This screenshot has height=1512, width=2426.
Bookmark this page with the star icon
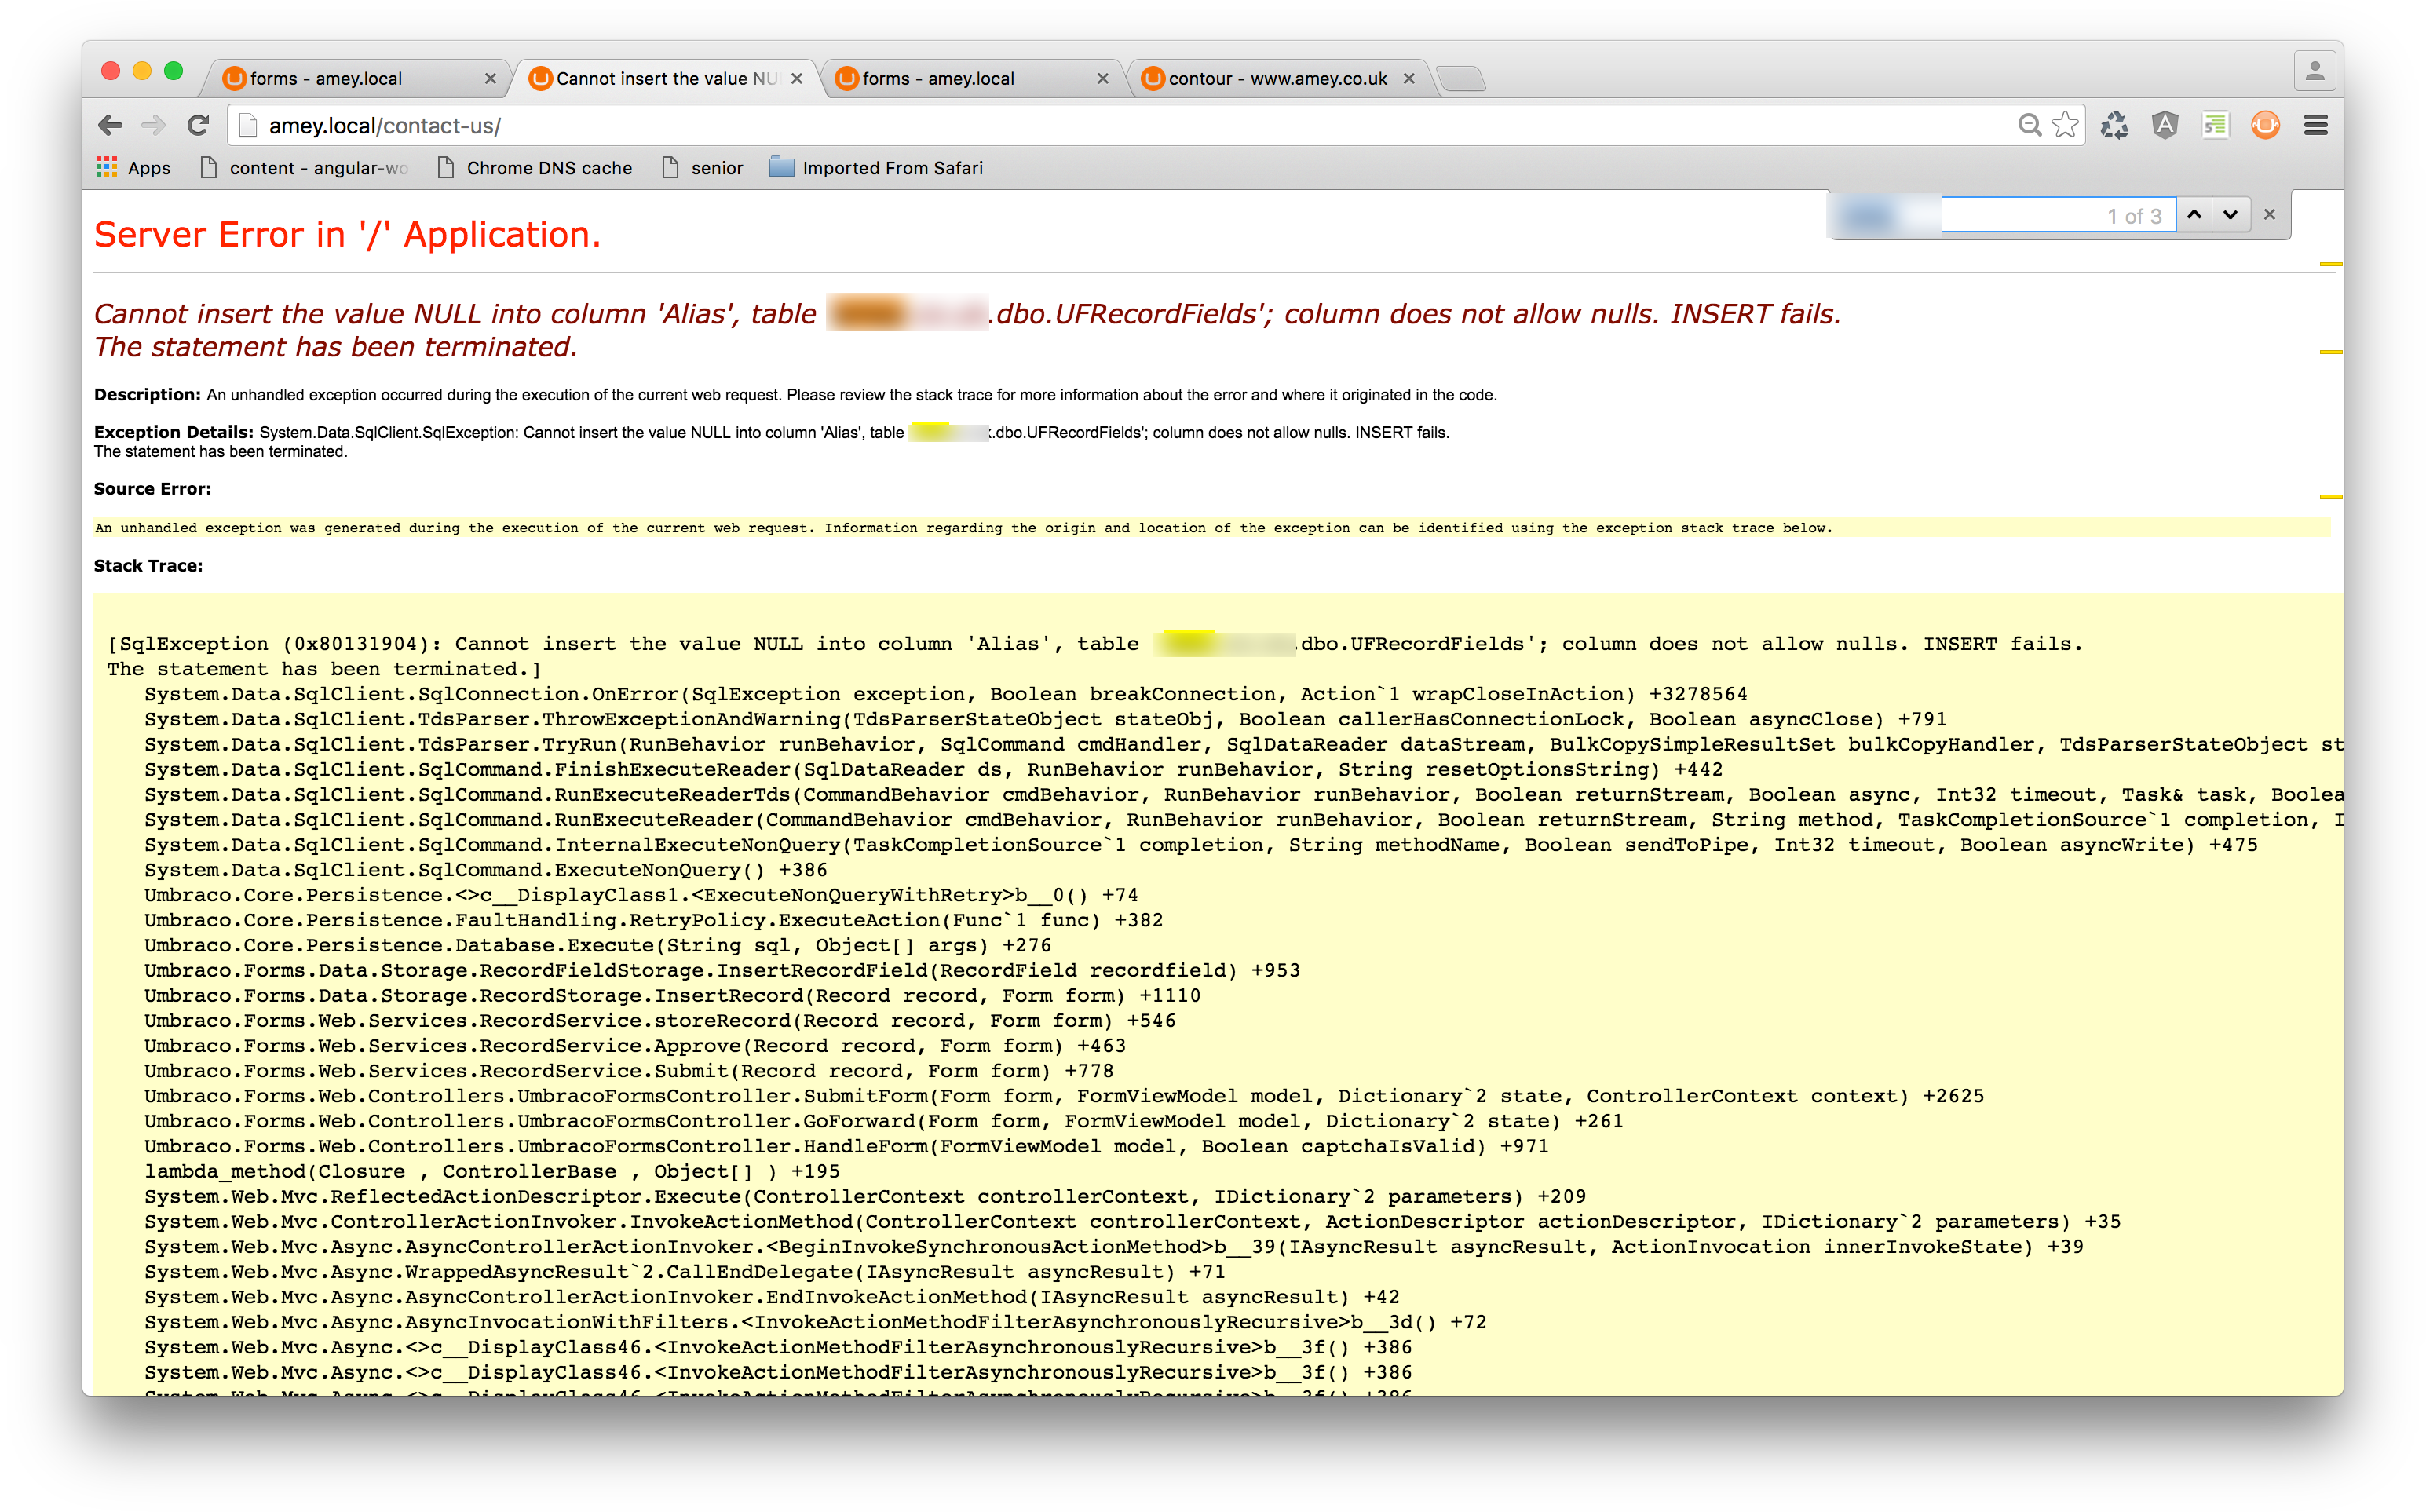pyautogui.click(x=2065, y=125)
